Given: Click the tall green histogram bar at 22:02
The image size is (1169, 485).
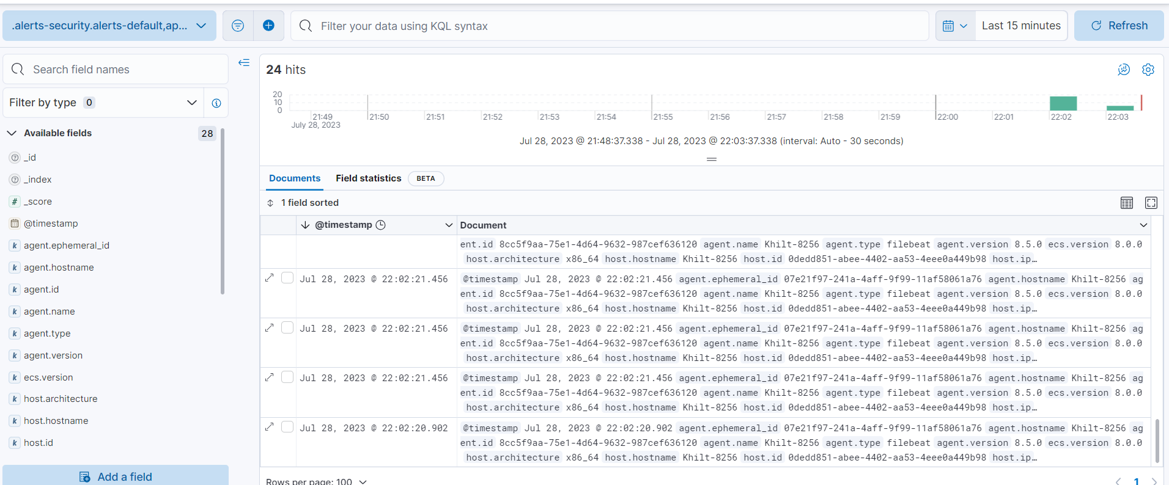Looking at the screenshot, I should click(x=1063, y=103).
